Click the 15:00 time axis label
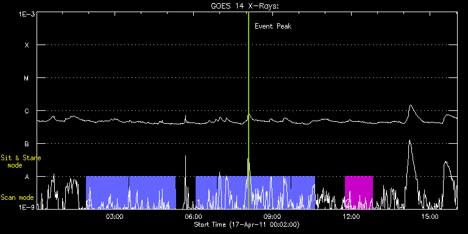The height and width of the screenshot is (234, 468). coord(430,216)
